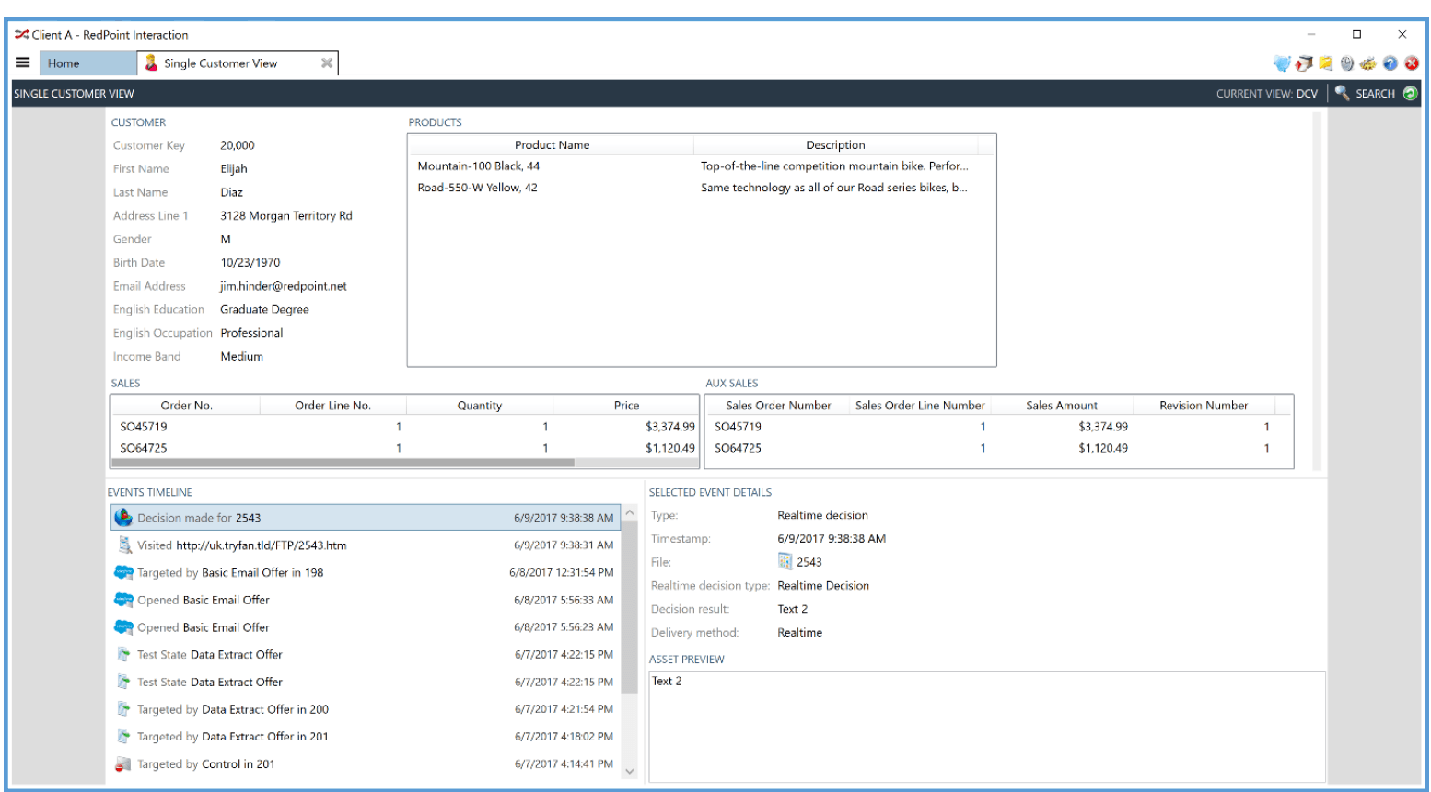The width and height of the screenshot is (1431, 792).
Task: Select SO64725 in the Aux Sales table
Action: coord(999,448)
